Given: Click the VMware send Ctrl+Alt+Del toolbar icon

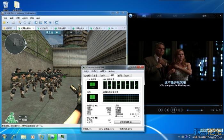Looking at the screenshot, I should click(x=13, y=22).
